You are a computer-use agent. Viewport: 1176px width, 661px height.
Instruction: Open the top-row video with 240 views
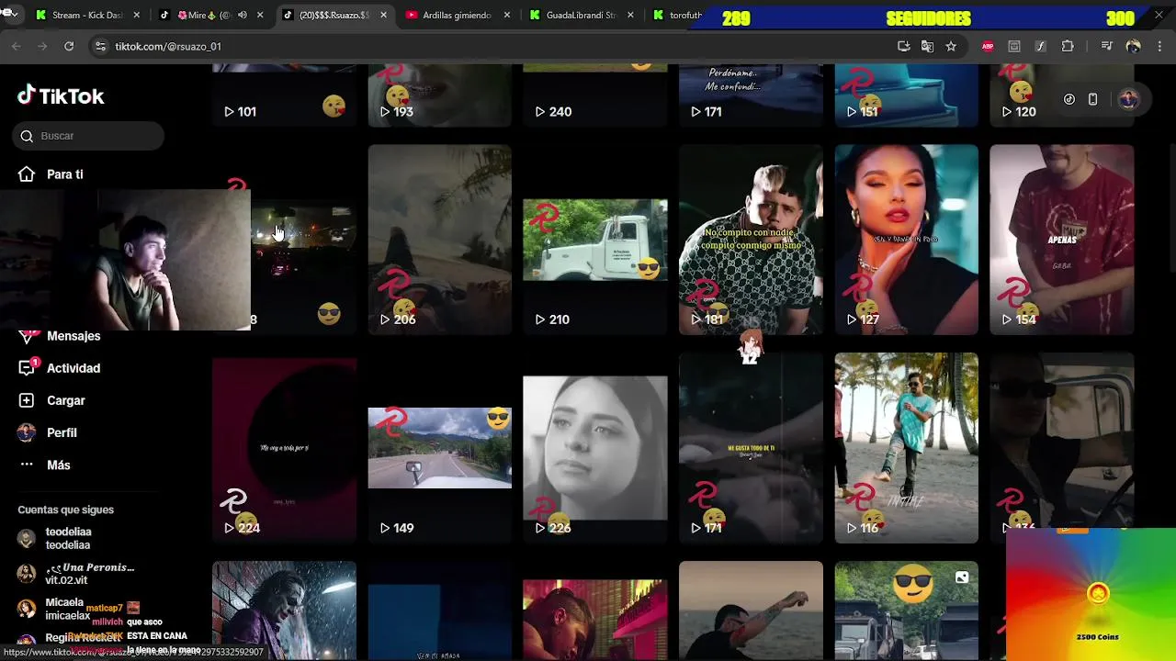click(x=595, y=95)
